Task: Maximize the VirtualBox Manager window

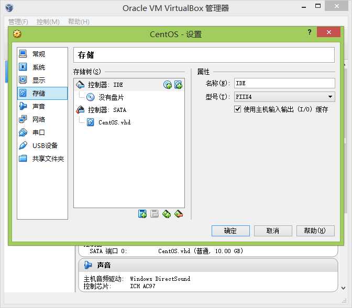Action: pos(318,6)
